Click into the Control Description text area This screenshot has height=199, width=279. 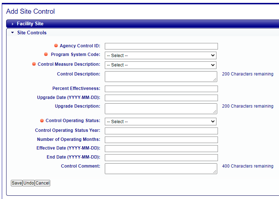point(161,77)
